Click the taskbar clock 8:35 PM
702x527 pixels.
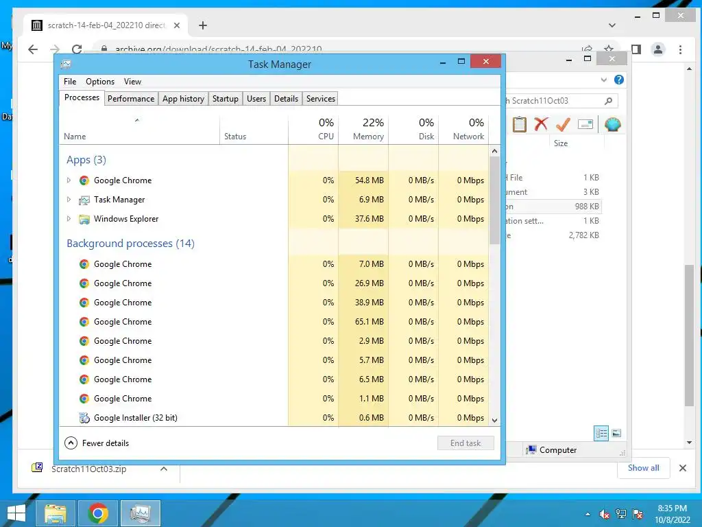point(672,508)
